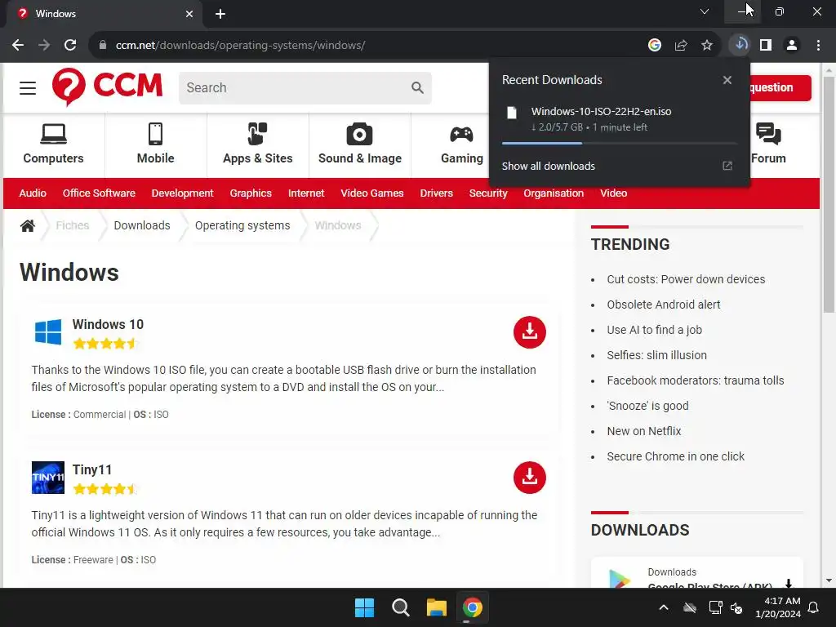The width and height of the screenshot is (836, 627).
Task: Open trending 'Cut costs: Power down devices'
Action: 686,279
